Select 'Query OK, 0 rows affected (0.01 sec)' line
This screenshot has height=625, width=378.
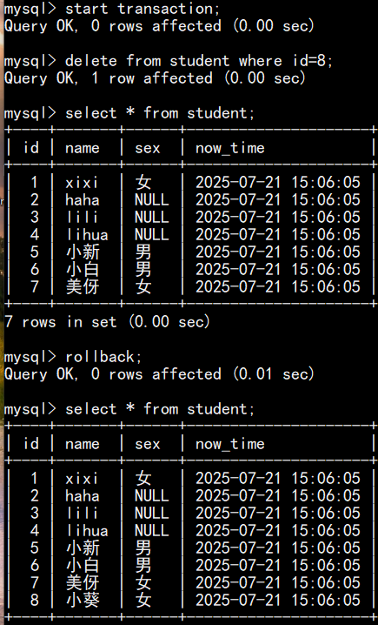pos(159,374)
